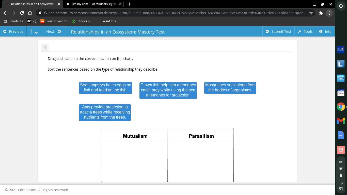
Task: Open the Chrome extensions puzzle icon
Action: coord(321,13)
